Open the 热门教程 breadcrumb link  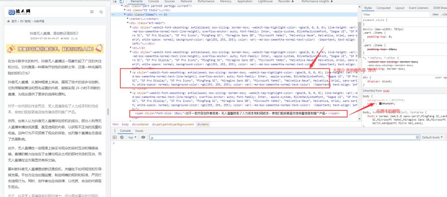coord(25,21)
